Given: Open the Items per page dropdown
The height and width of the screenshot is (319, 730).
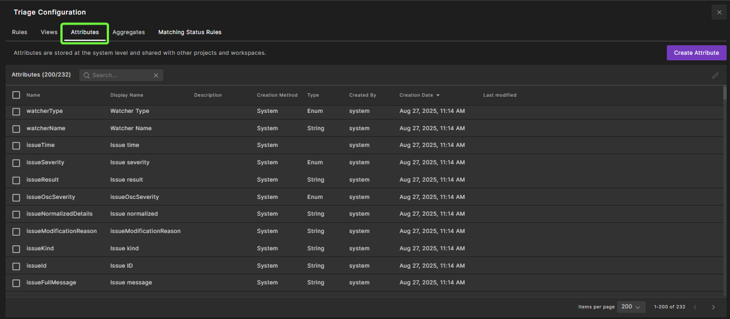Looking at the screenshot, I should [x=631, y=307].
